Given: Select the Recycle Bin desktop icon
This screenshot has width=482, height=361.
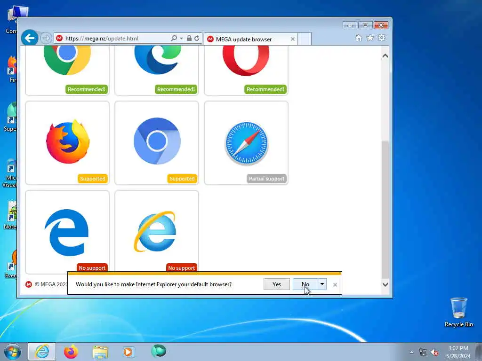Looking at the screenshot, I should tap(458, 312).
